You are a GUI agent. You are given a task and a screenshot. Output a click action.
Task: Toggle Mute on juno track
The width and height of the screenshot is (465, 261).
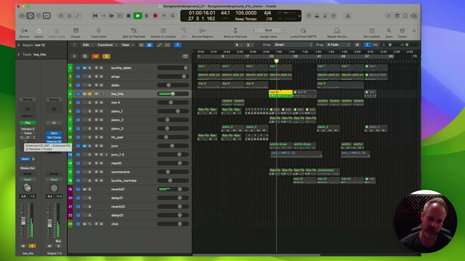coord(84,146)
